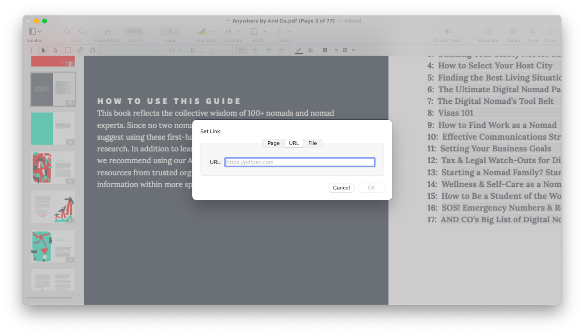
Task: Activate the rectangular selection tool
Action: point(68,50)
